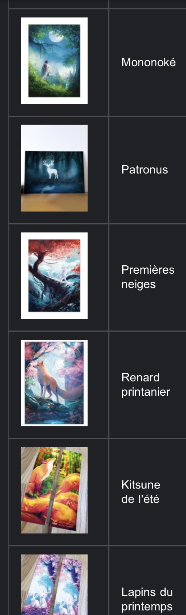Open the Patronus text label

coord(145,170)
